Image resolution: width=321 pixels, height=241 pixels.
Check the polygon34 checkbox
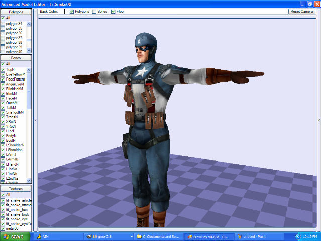coord(3,24)
